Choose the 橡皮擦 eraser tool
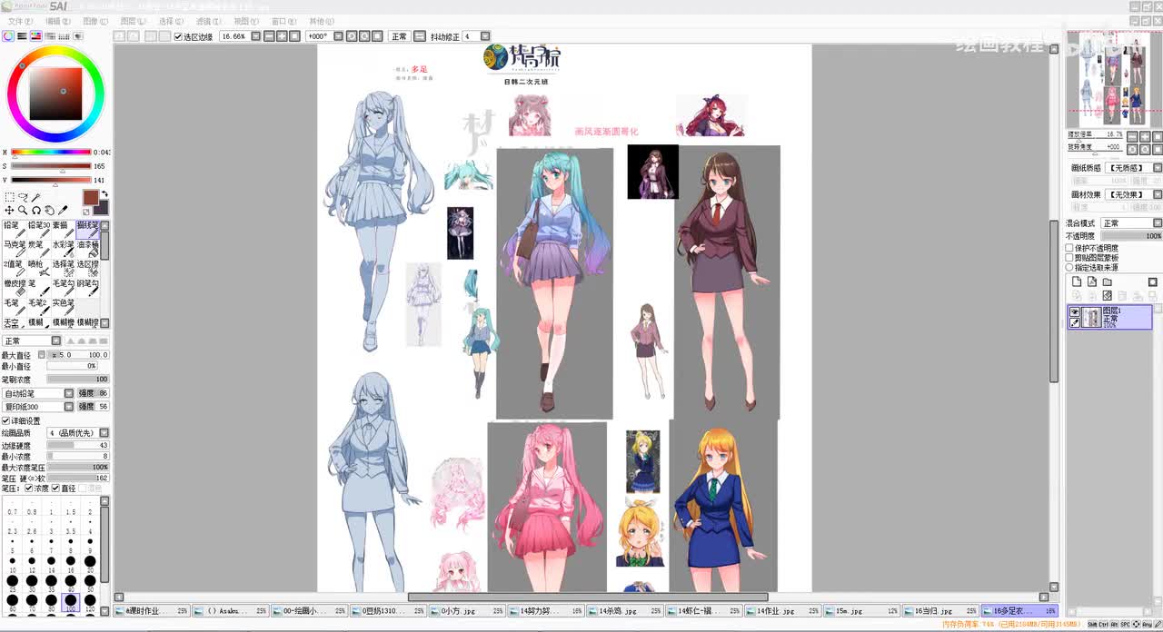 pos(14,287)
